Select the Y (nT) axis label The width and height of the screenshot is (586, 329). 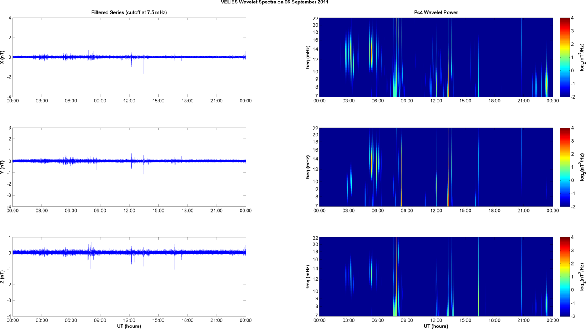point(3,167)
